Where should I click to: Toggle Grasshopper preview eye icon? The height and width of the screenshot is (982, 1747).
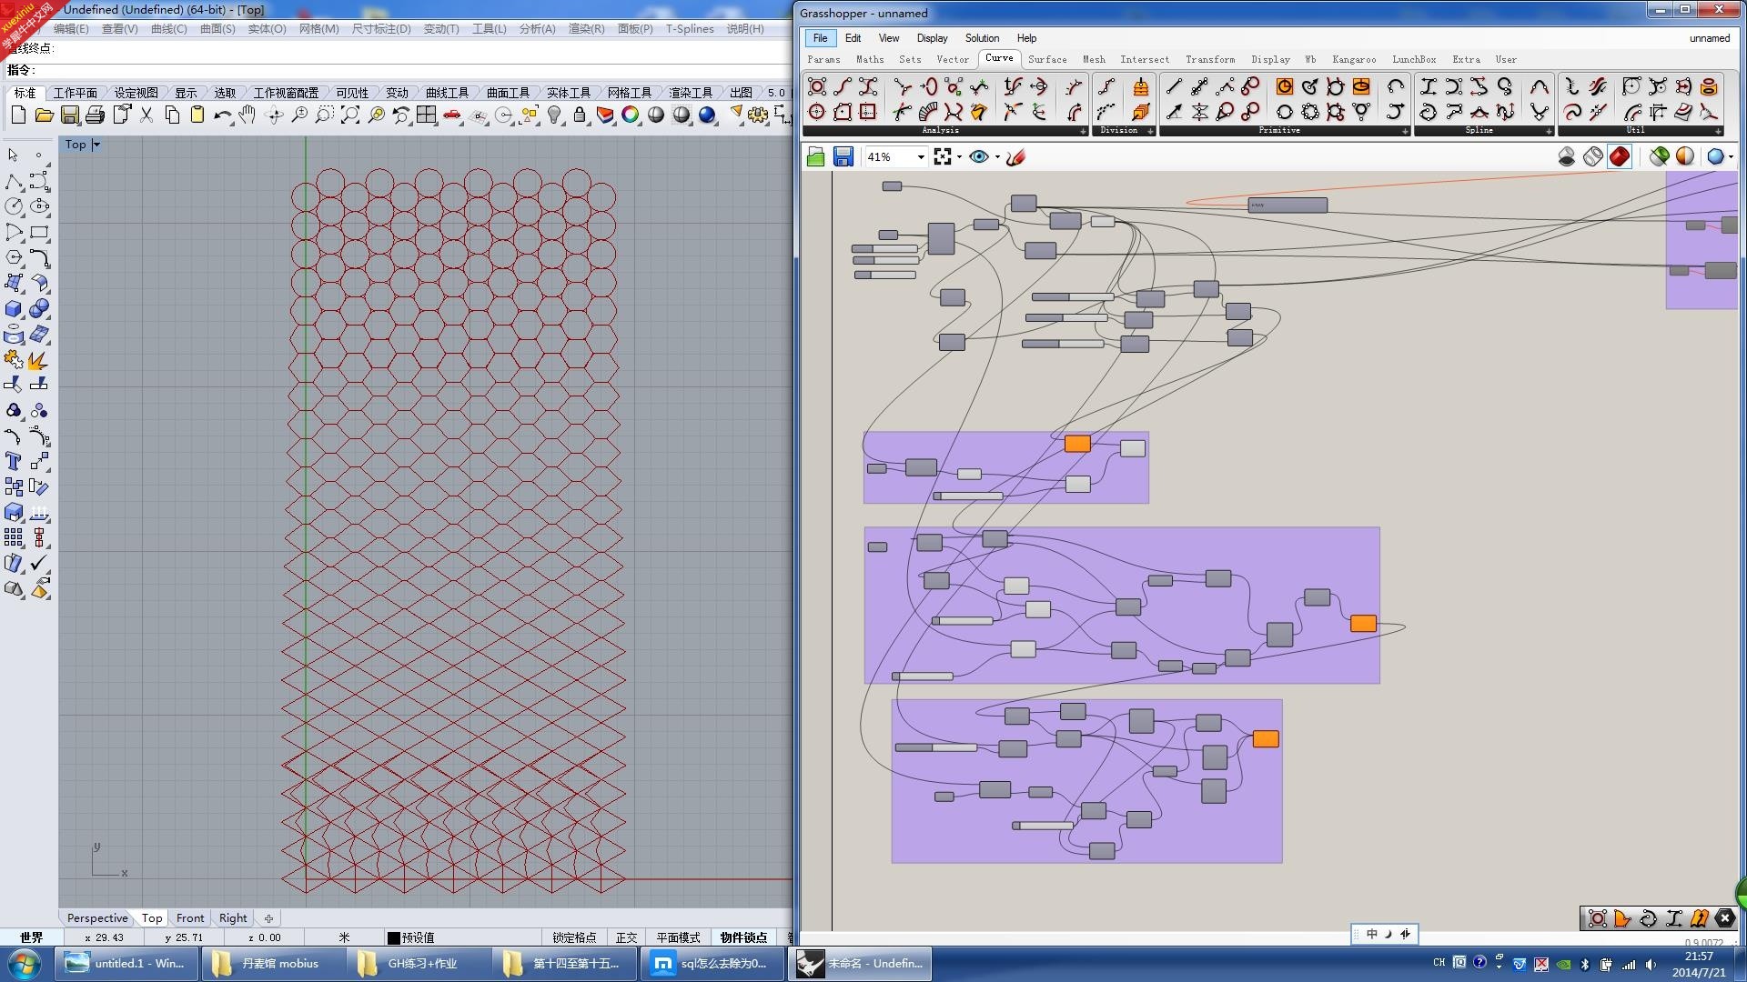[979, 157]
